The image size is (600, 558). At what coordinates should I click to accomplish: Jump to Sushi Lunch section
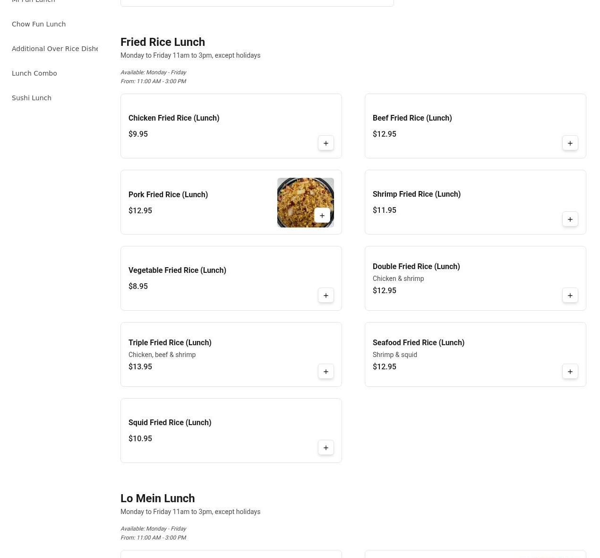(32, 98)
